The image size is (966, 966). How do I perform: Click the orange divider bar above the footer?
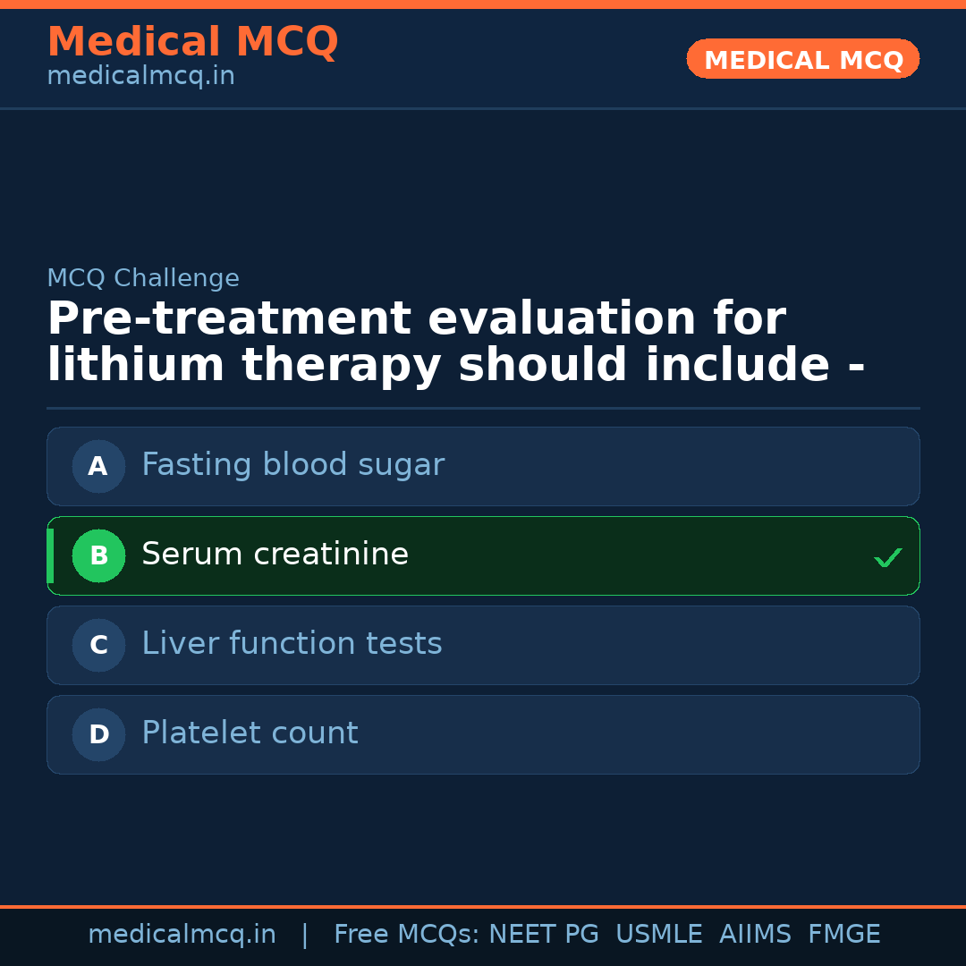483,904
